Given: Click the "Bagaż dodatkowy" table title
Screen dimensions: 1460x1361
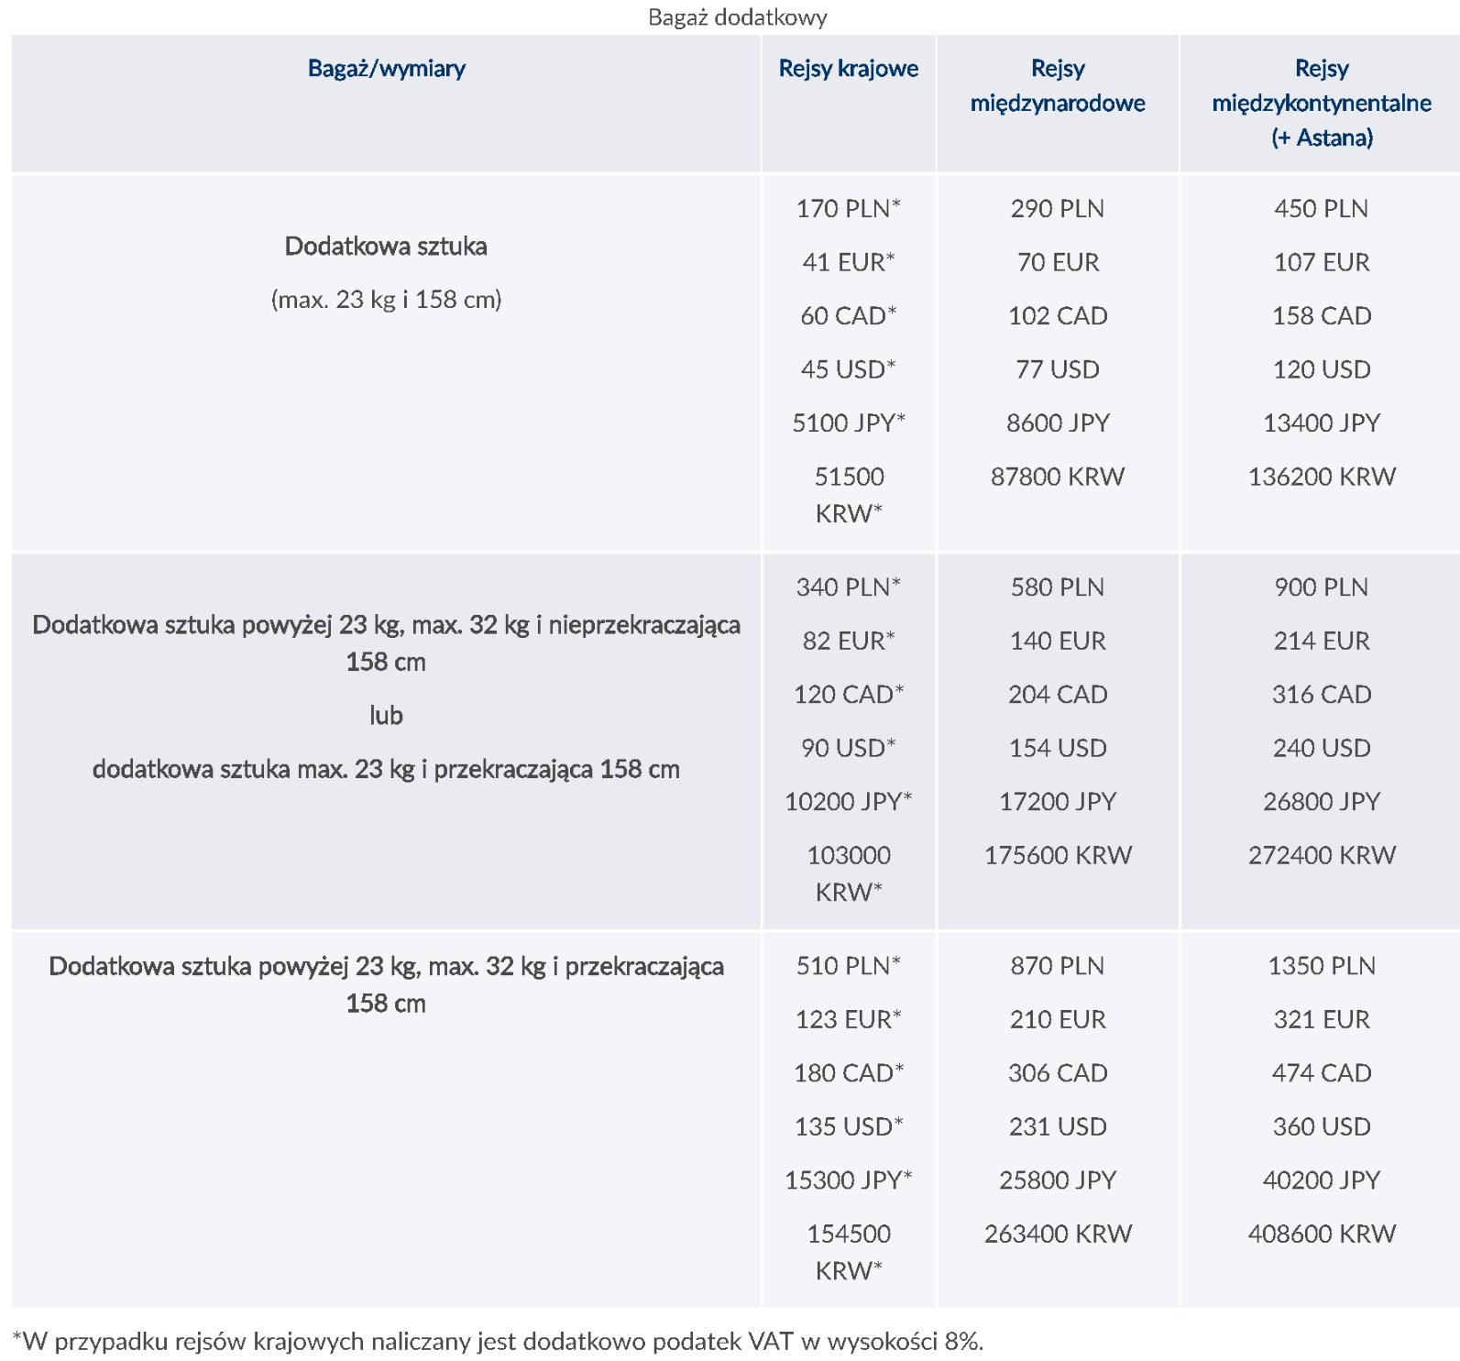Looking at the screenshot, I should (737, 17).
